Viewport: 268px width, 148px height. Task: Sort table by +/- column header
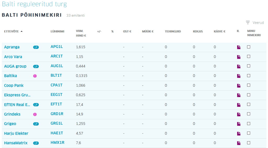[99, 31]
